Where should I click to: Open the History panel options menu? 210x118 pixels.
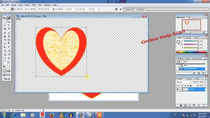[x=206, y=58]
